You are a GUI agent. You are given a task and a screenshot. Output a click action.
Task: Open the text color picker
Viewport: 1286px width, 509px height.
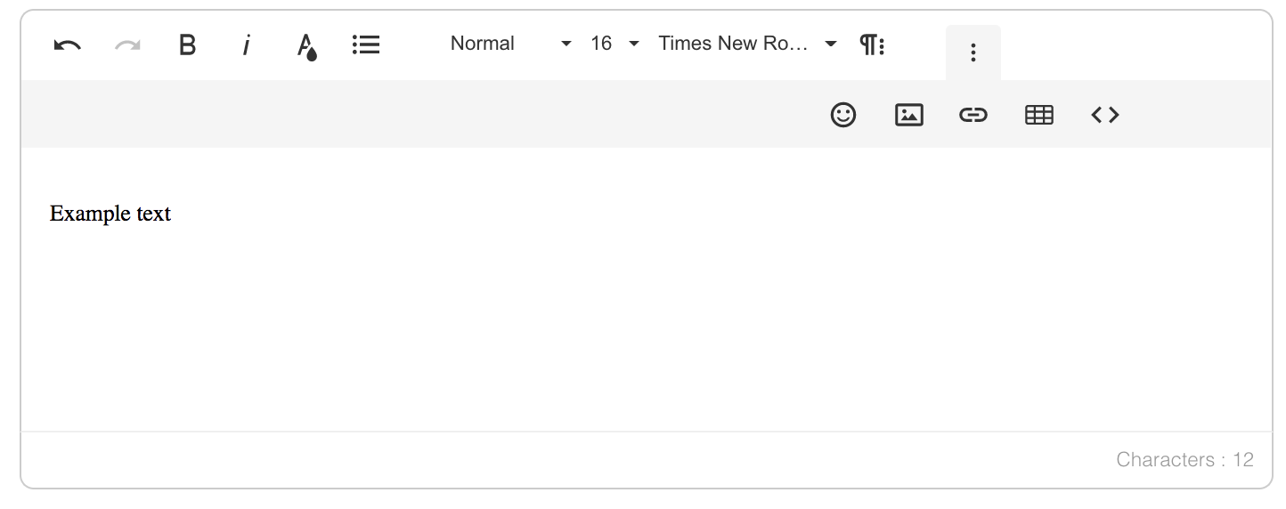pyautogui.click(x=306, y=45)
